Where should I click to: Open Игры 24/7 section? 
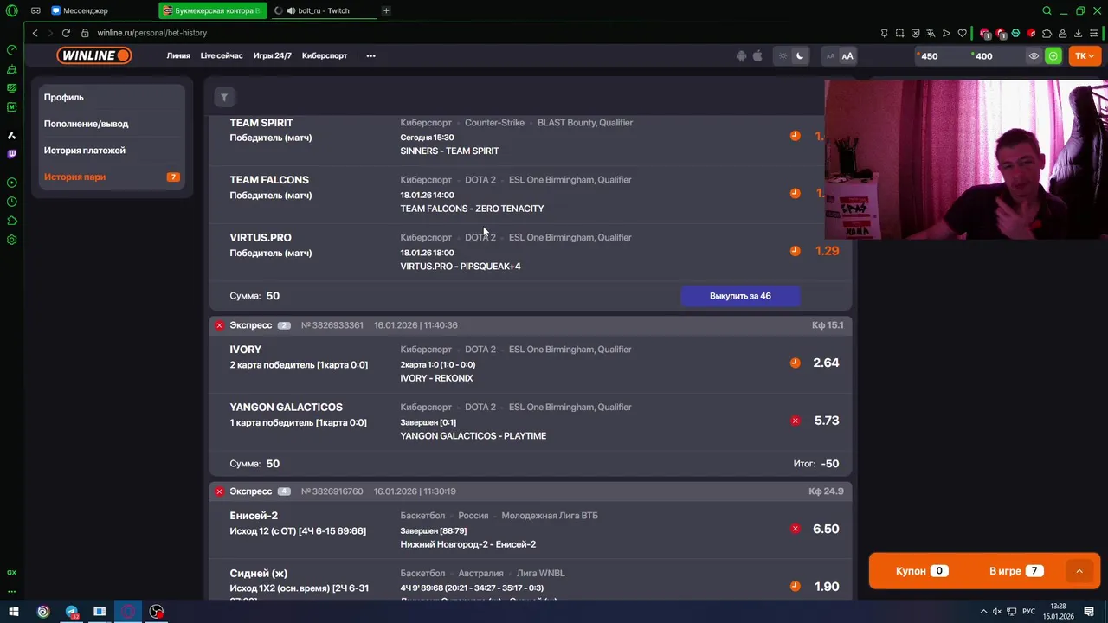(x=272, y=56)
